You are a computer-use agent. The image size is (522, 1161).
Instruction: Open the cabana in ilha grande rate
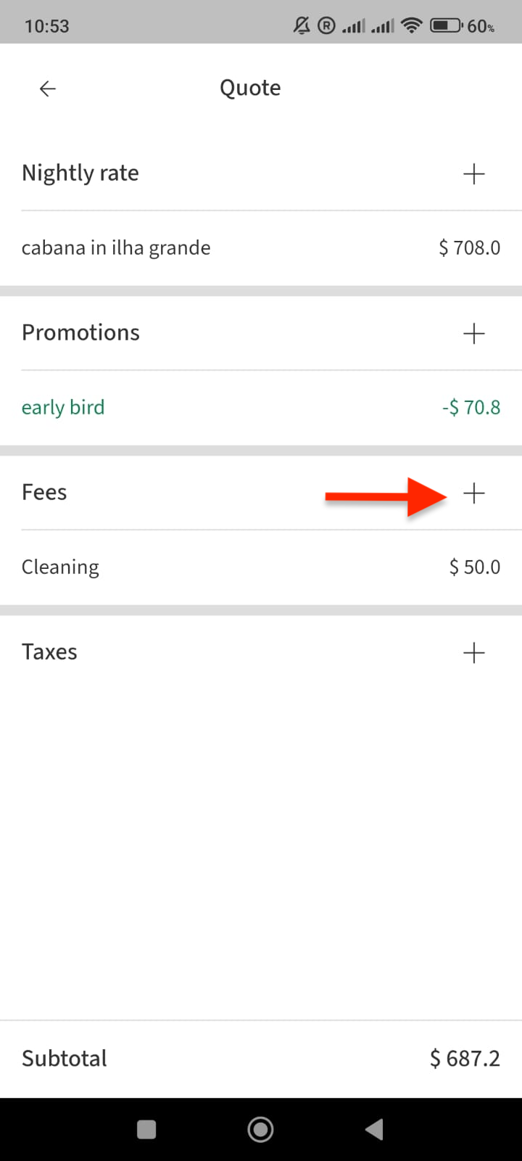point(116,248)
